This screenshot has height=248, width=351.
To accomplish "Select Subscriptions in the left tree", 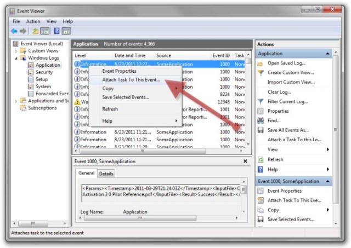I will click(x=42, y=108).
